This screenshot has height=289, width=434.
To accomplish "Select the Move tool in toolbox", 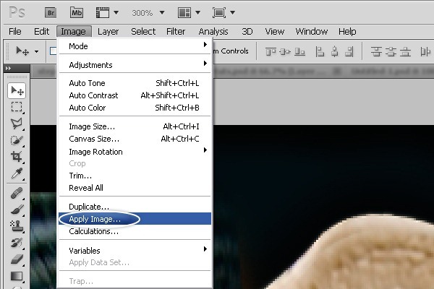I will 17,90.
